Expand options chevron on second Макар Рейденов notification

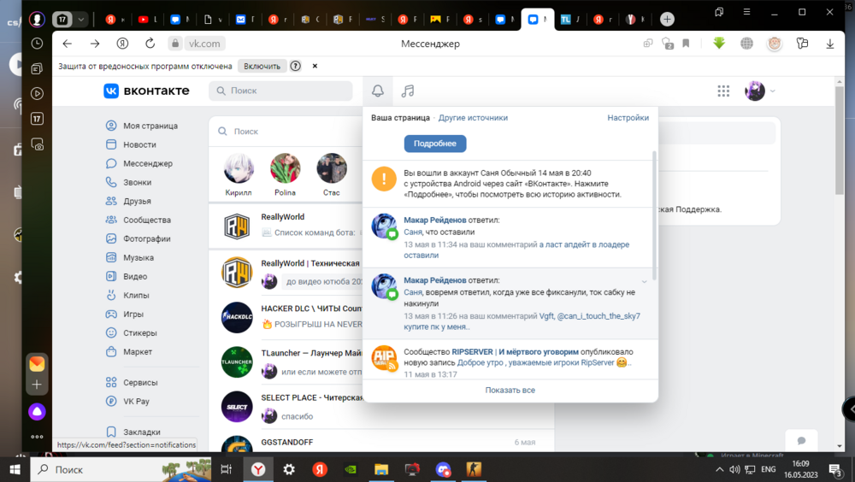click(644, 282)
